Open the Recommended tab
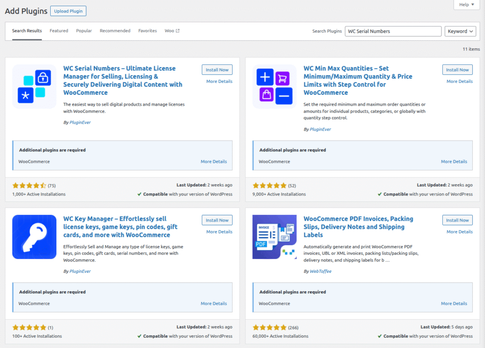This screenshot has height=348, width=485. pyautogui.click(x=115, y=31)
